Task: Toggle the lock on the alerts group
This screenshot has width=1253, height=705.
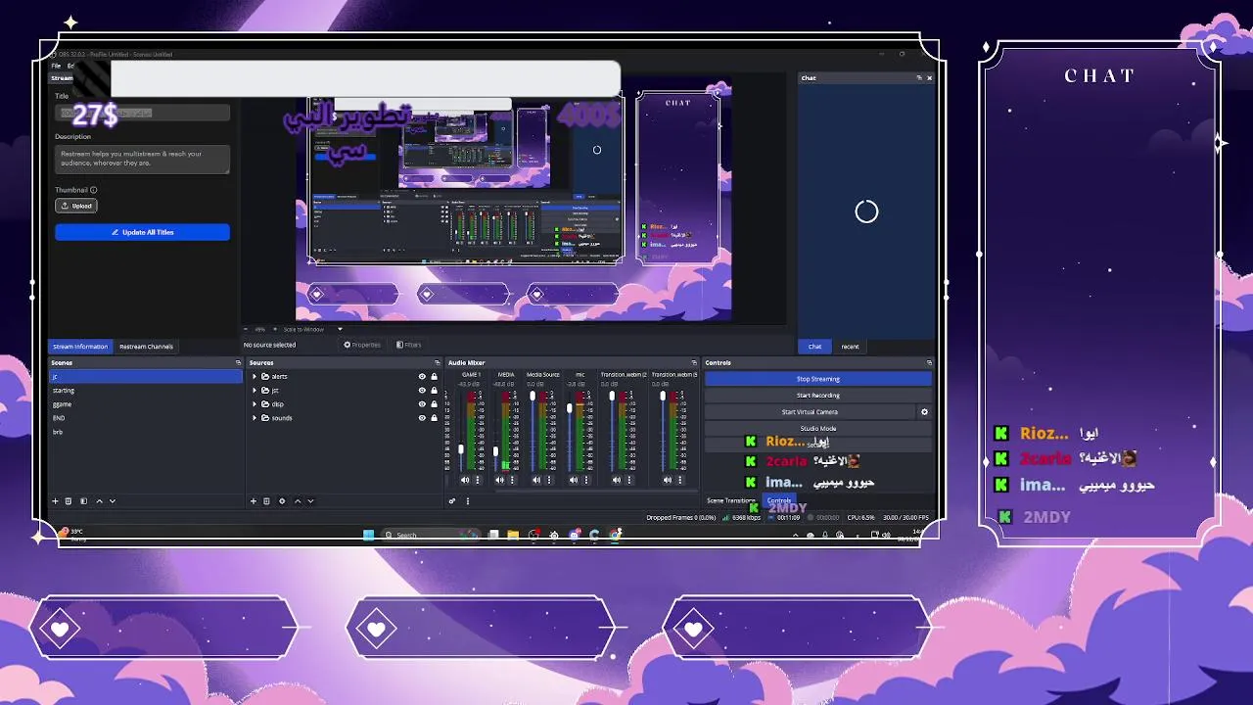Action: click(434, 377)
